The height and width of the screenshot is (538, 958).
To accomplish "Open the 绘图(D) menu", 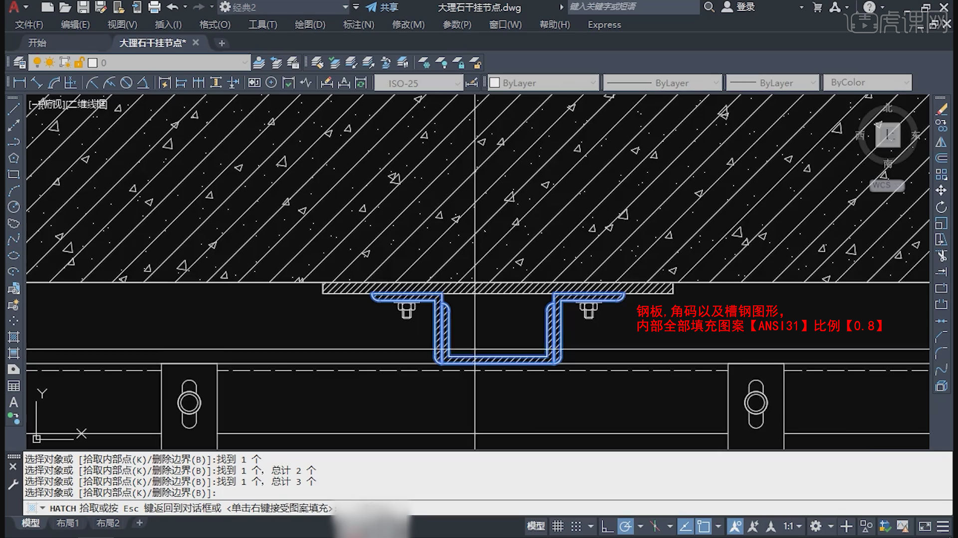I will pyautogui.click(x=309, y=24).
